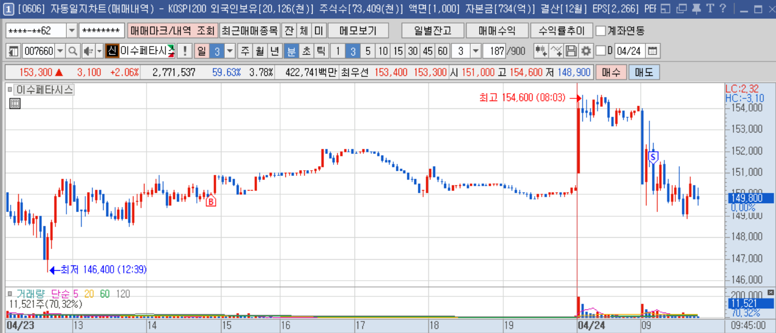The width and height of the screenshot is (776, 333).
Task: Click the black 신 badge icon
Action: tap(112, 51)
